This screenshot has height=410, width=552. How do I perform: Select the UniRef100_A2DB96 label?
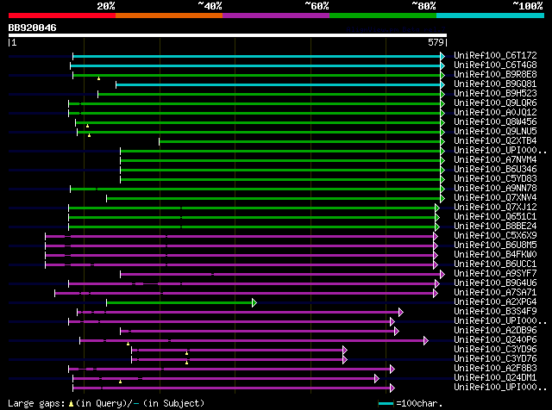click(x=495, y=331)
